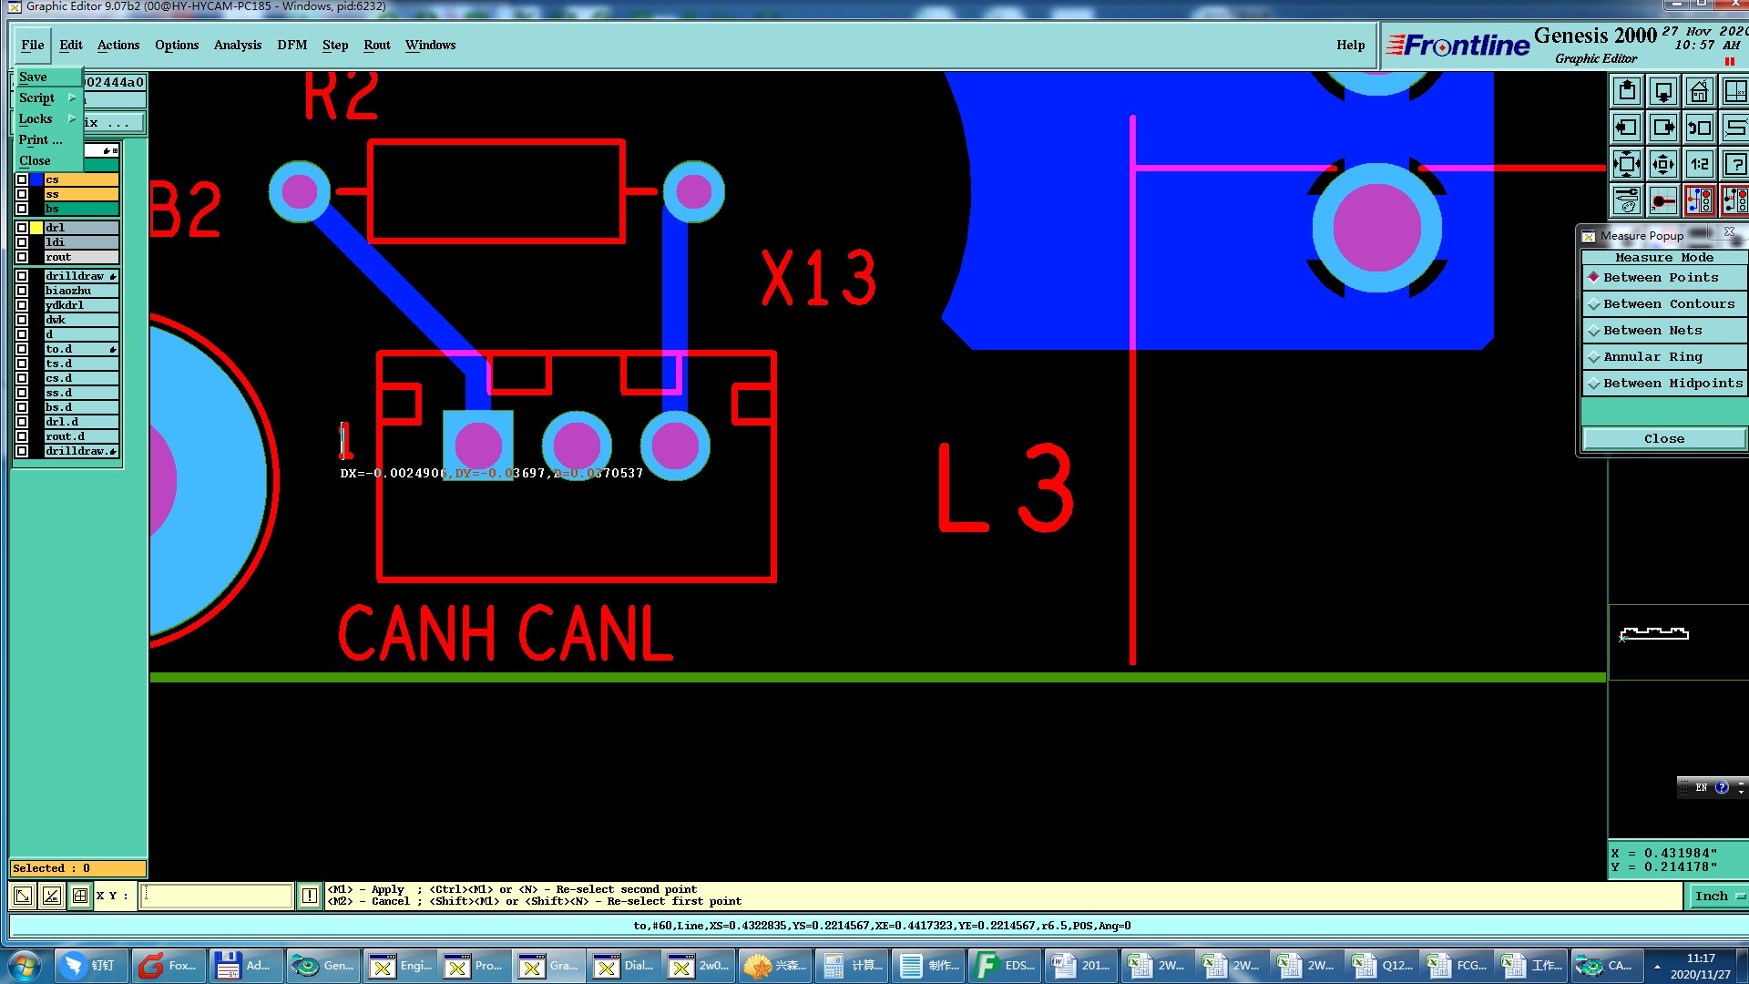
Task: Click the yellow color swatch beside drl
Action: pyautogui.click(x=36, y=228)
